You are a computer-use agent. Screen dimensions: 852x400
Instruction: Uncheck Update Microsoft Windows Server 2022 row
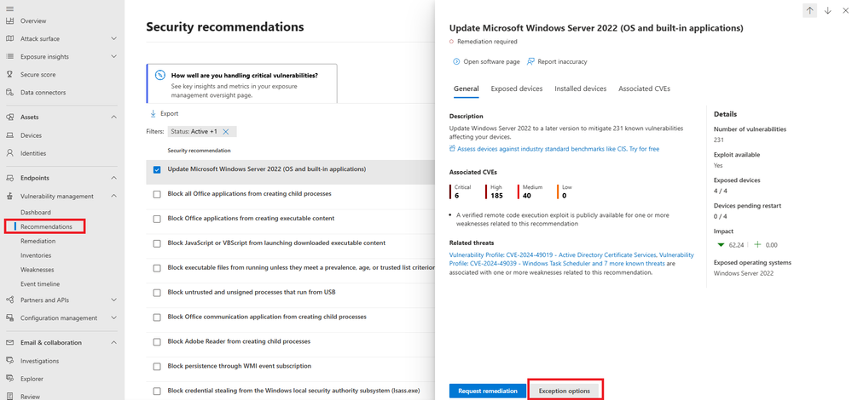coord(157,169)
